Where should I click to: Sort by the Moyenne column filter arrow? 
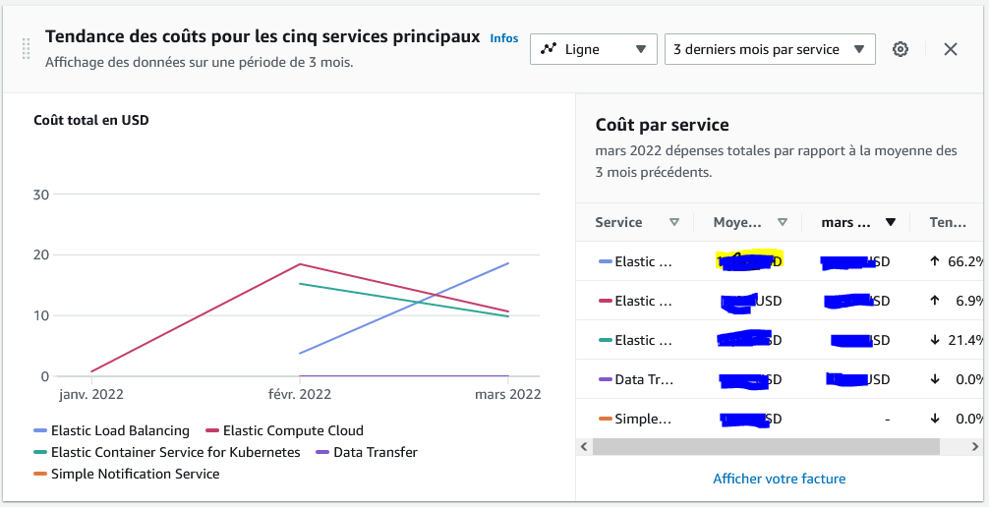(x=783, y=222)
